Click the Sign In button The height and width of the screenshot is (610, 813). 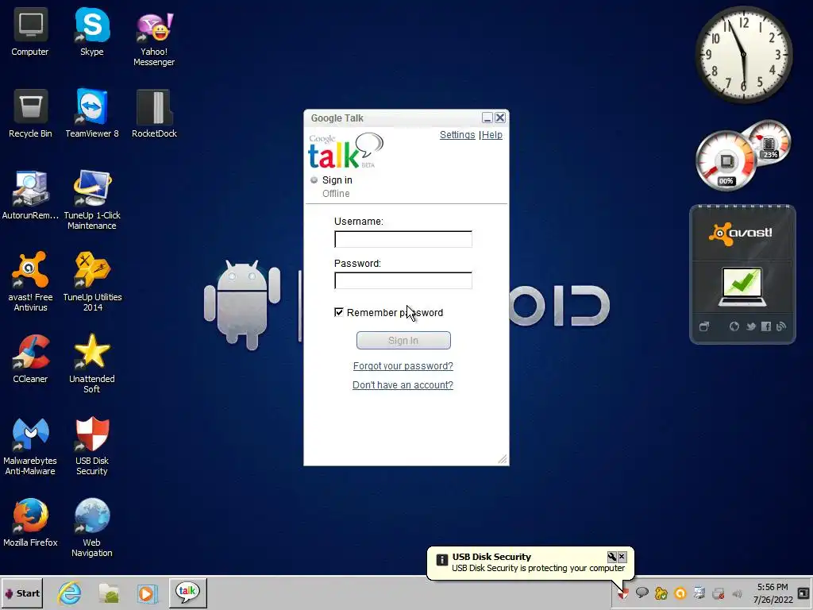click(x=403, y=340)
